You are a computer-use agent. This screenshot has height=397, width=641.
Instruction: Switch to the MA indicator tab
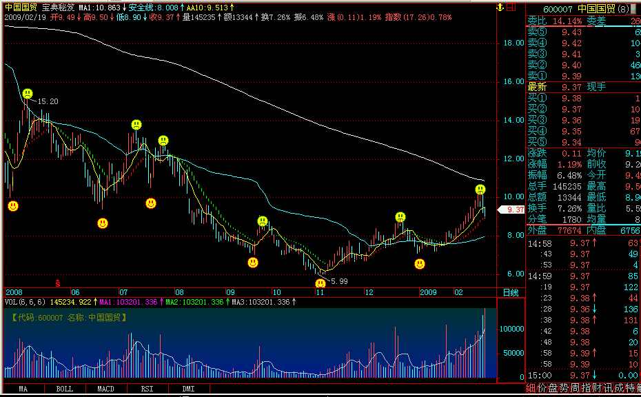click(x=23, y=389)
